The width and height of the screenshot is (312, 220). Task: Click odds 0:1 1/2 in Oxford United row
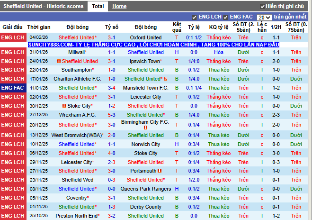[194, 37]
